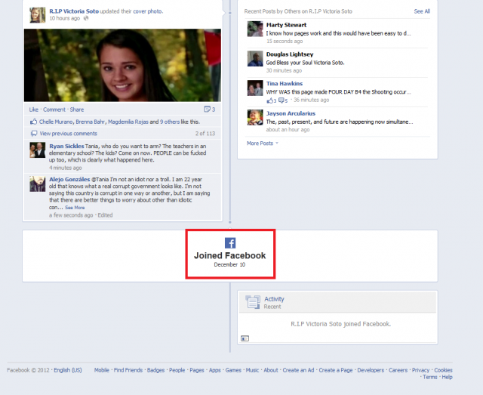Click small card icon below joined Facebook activity
The image size is (483, 395).
point(245,338)
